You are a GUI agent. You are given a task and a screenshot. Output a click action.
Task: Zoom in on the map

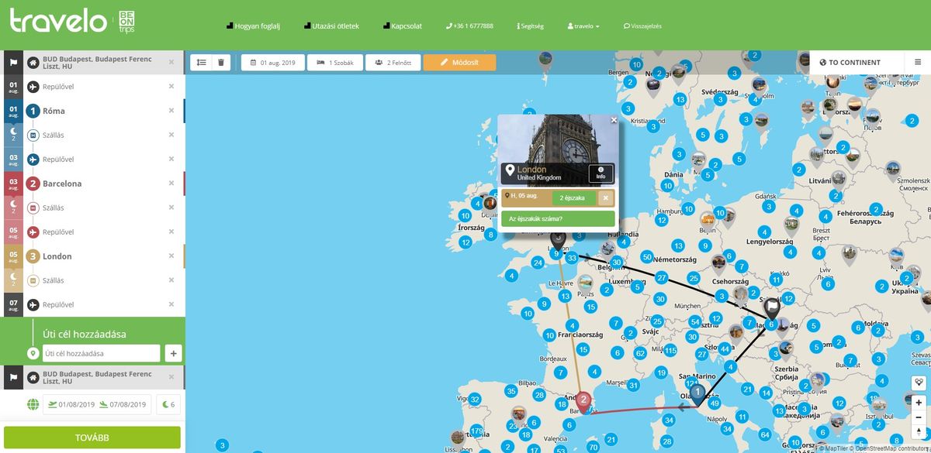[x=919, y=403]
